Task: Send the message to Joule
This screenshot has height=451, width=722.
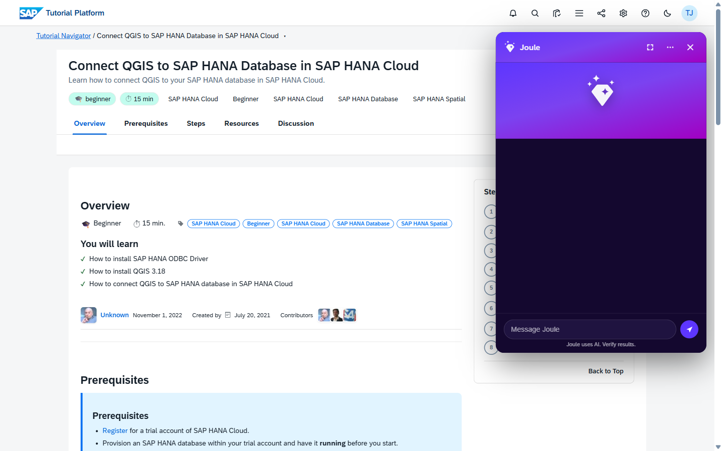Action: pos(689,329)
